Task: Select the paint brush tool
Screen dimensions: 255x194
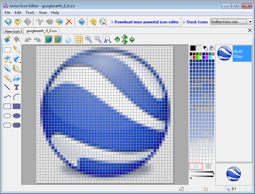Action: [17, 69]
